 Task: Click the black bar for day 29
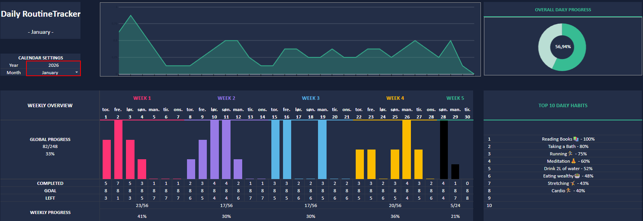pos(455,172)
